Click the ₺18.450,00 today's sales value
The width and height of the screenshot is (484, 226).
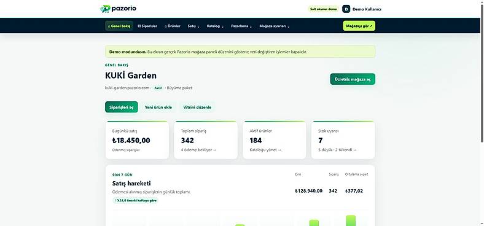[x=131, y=141]
